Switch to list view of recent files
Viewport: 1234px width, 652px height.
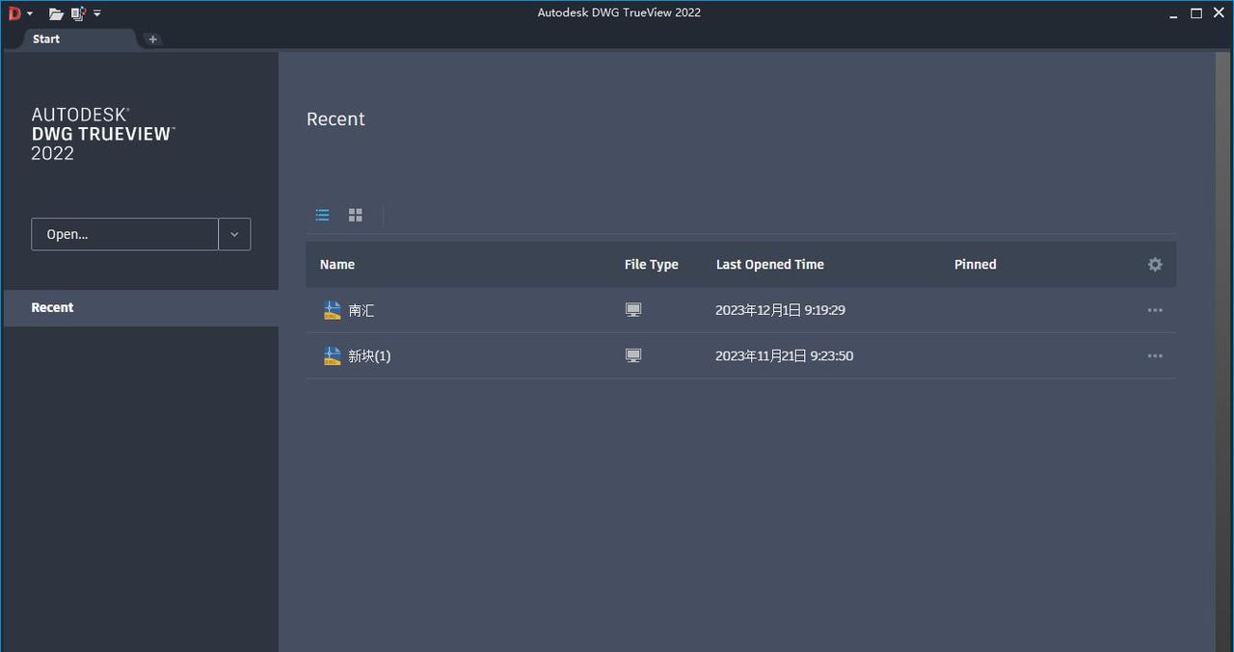point(323,216)
